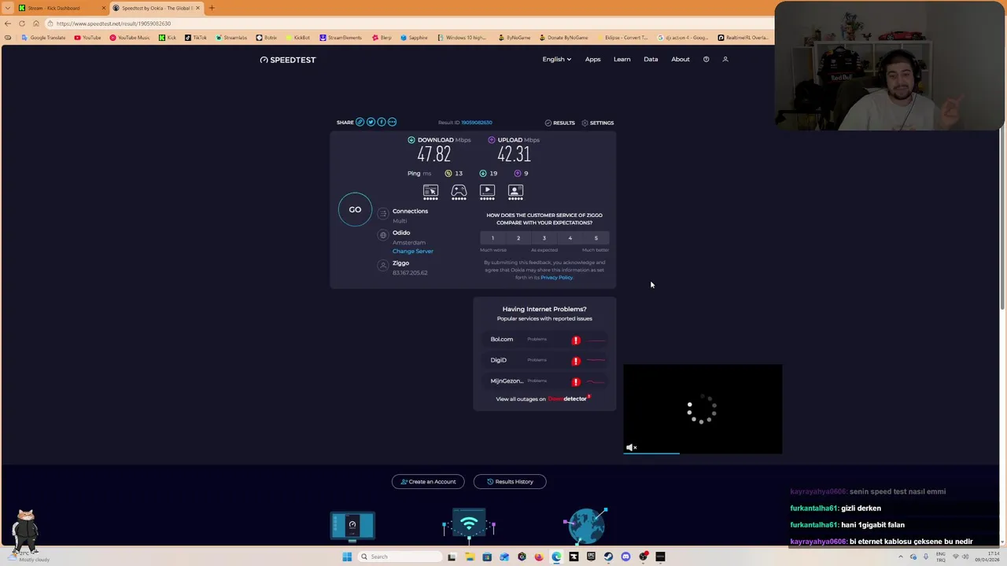Open TikTok bookmark

click(195, 38)
